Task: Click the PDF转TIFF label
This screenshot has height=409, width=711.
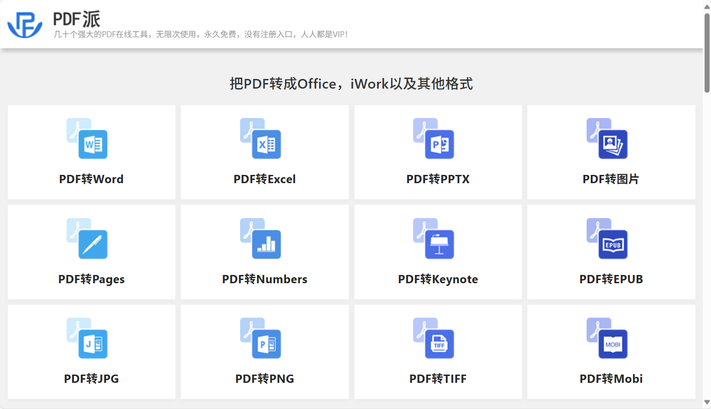Action: [438, 379]
